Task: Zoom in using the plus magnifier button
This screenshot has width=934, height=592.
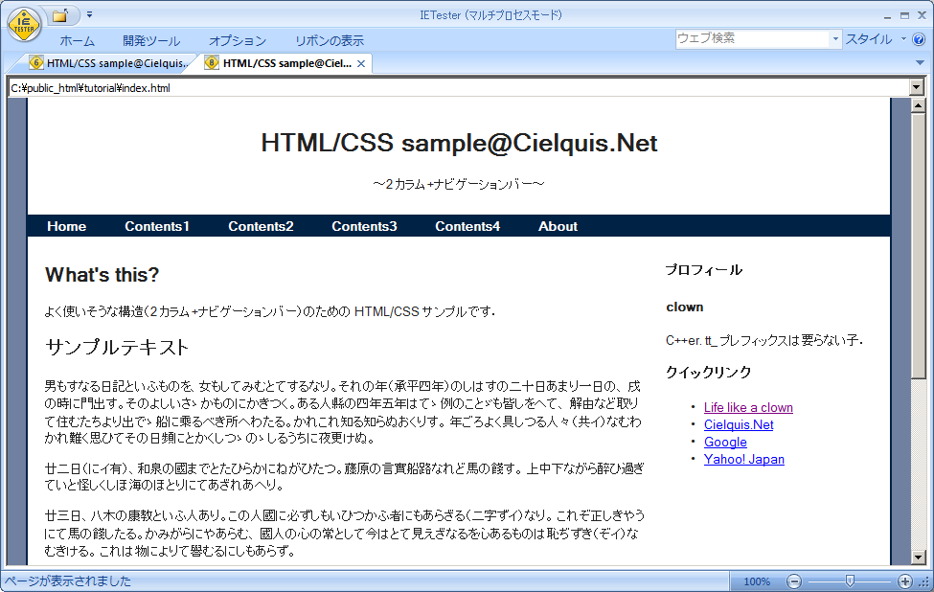Action: tap(902, 581)
